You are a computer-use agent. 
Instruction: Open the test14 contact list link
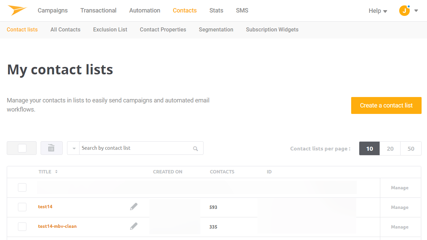tap(45, 207)
